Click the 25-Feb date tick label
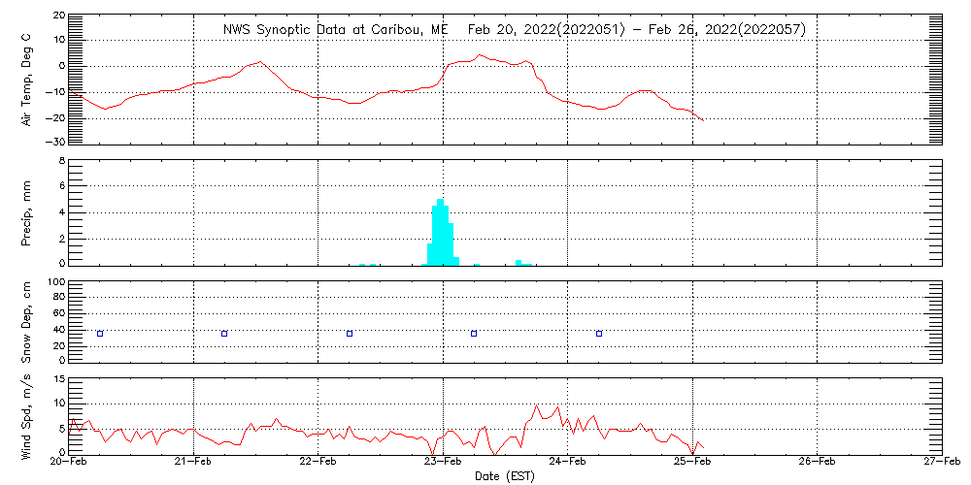Image resolution: width=971 pixels, height=485 pixels. click(692, 464)
